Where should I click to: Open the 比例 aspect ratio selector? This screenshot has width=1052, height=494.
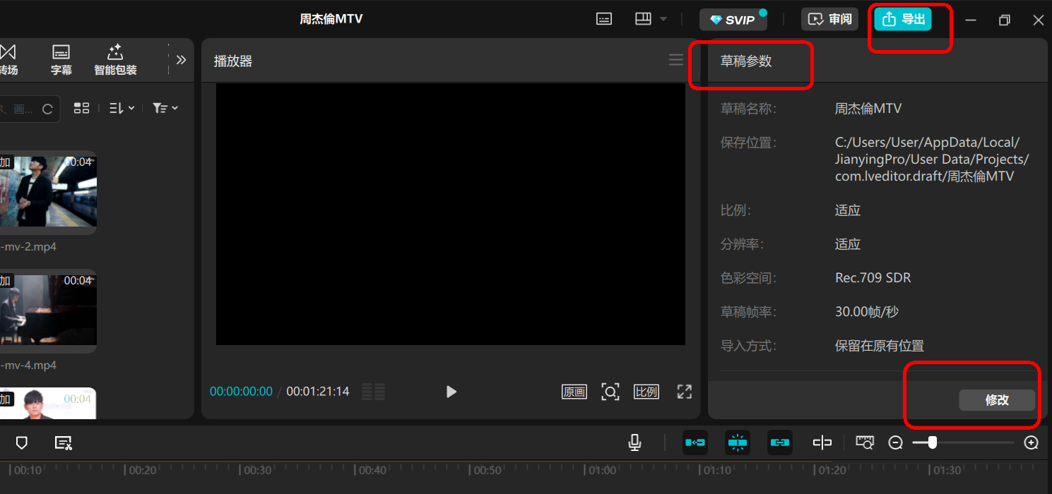[646, 392]
